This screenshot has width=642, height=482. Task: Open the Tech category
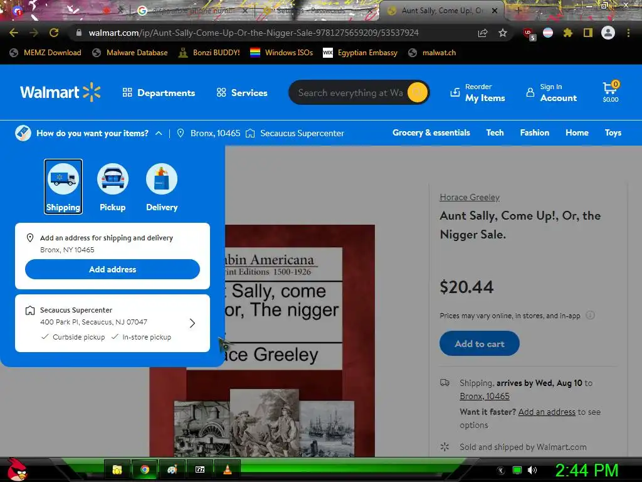495,132
